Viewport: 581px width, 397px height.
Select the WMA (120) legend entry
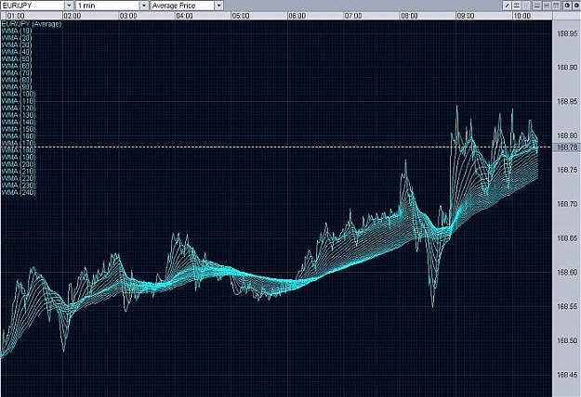(19, 109)
